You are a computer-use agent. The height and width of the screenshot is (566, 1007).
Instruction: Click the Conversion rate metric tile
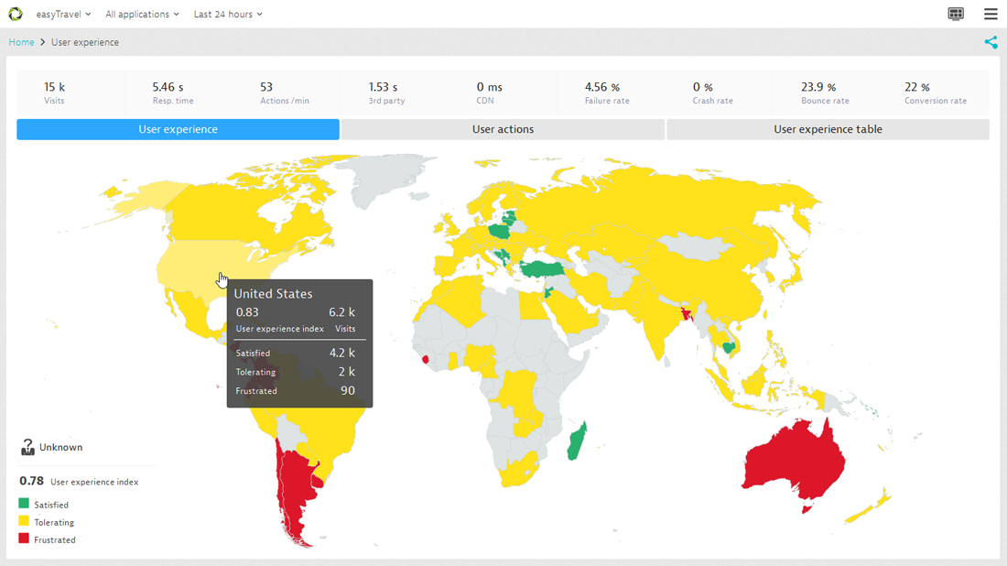(937, 93)
